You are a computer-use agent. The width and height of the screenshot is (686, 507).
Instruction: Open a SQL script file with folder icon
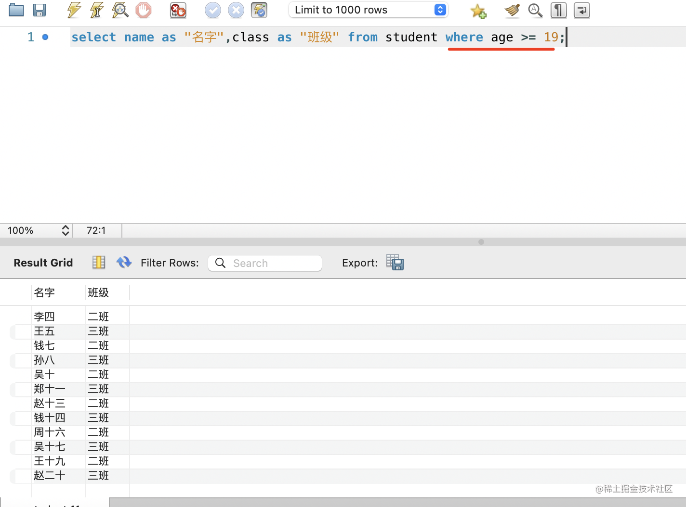(16, 10)
